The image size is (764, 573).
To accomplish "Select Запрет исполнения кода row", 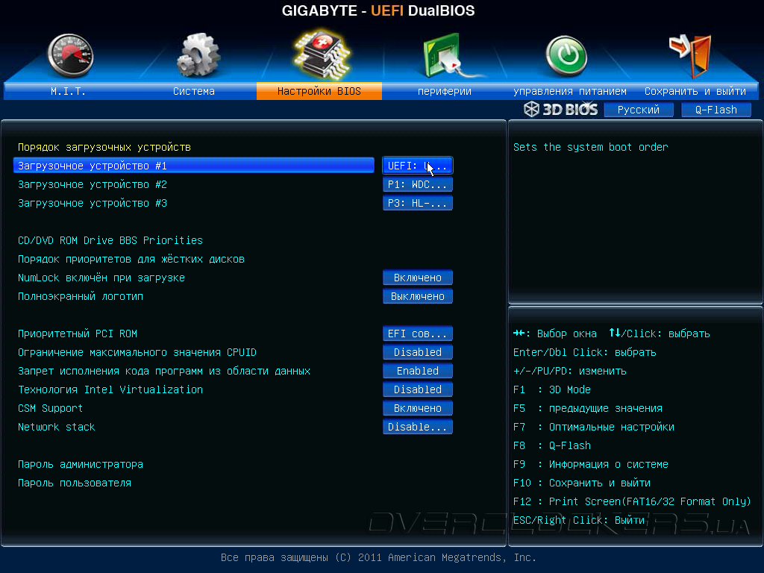I will click(x=164, y=371).
